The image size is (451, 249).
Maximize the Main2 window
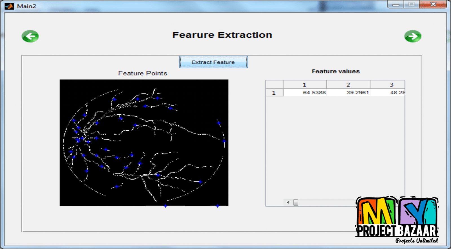tap(412, 5)
